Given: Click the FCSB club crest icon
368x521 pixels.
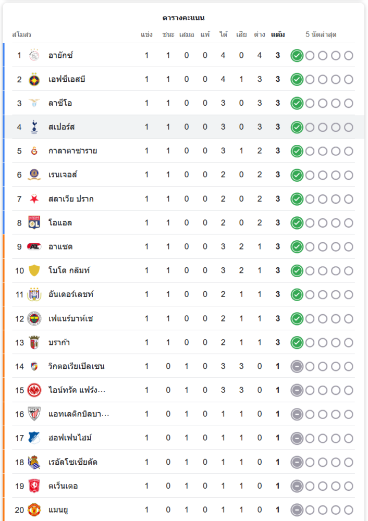Looking at the screenshot, I should tap(34, 79).
